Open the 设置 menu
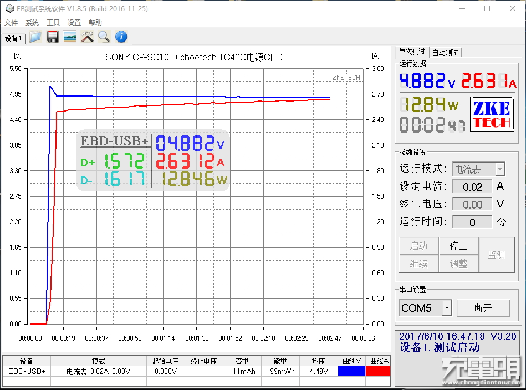This screenshot has width=526, height=390. click(74, 23)
